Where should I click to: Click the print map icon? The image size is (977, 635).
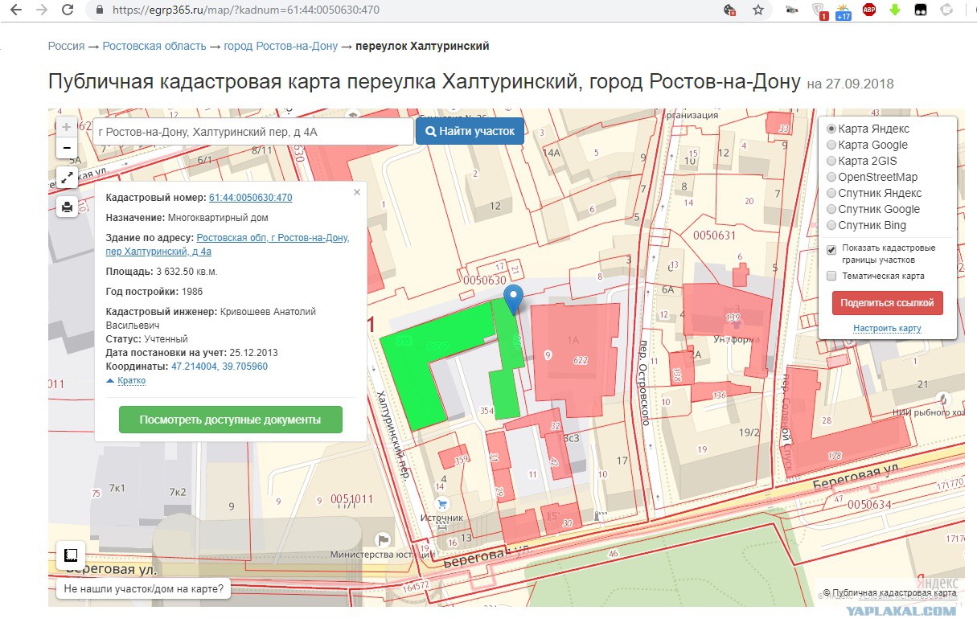click(67, 207)
